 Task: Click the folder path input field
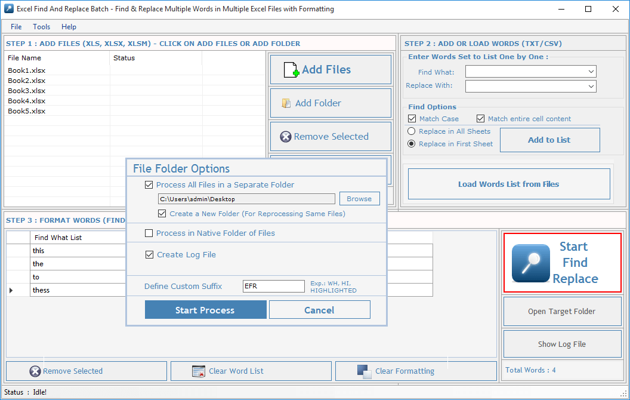pos(246,199)
